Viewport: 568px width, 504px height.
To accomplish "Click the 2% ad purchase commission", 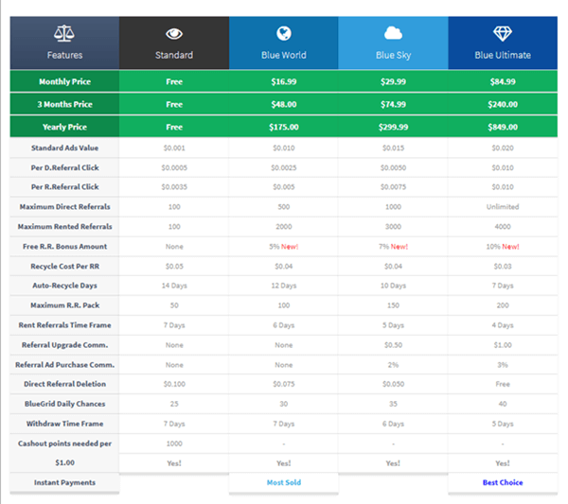I will 393,365.
